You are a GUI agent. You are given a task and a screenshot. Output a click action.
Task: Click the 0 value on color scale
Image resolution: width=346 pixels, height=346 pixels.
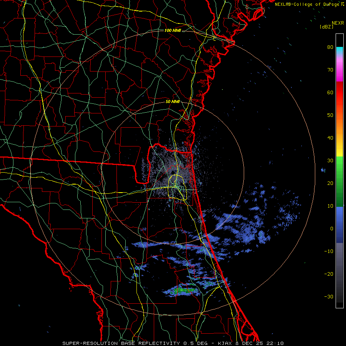pos(332,229)
